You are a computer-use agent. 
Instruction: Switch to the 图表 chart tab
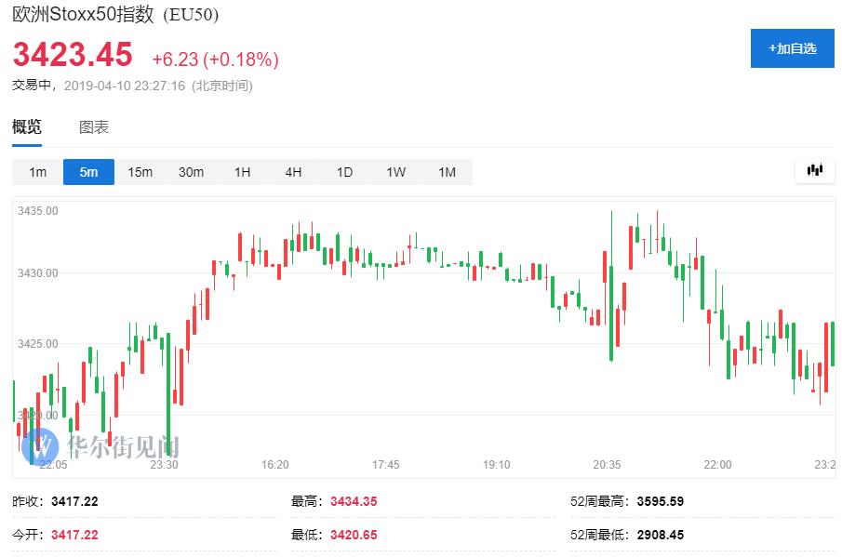[94, 127]
